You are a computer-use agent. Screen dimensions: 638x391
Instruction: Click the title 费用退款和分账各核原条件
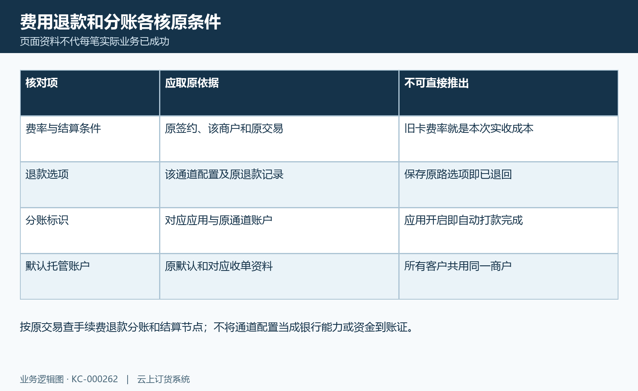(120, 22)
